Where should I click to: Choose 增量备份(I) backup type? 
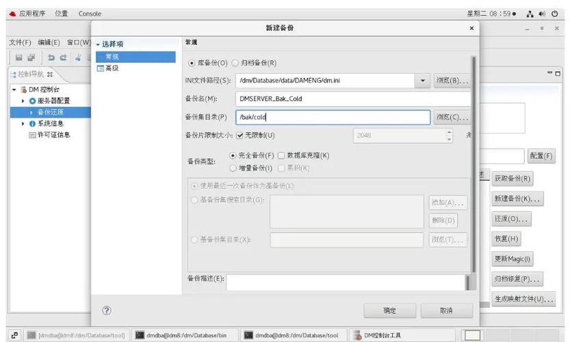pyautogui.click(x=233, y=168)
